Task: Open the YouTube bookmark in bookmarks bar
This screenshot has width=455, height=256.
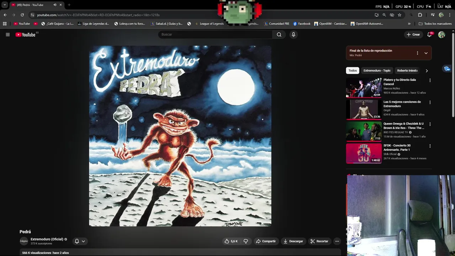Action: coord(22,24)
